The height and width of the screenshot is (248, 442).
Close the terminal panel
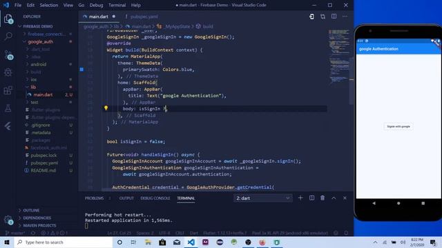coord(345,198)
